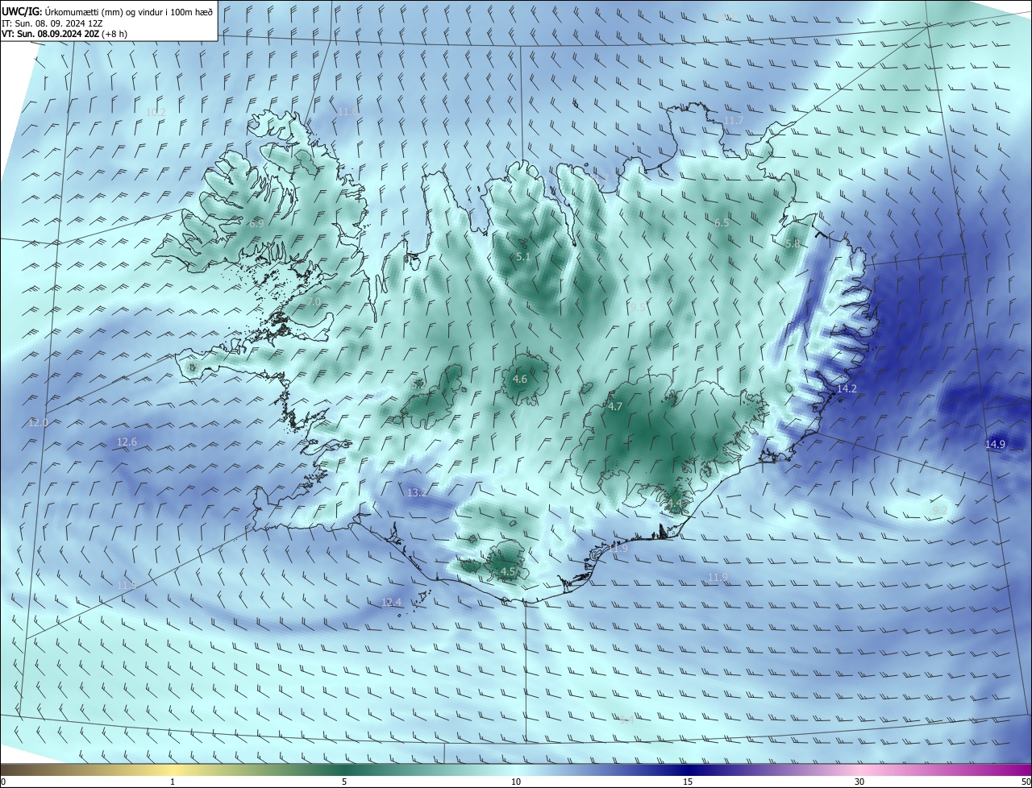The height and width of the screenshot is (788, 1032).
Task: Click the 14.9 value in the dark blue area
Action: (996, 445)
